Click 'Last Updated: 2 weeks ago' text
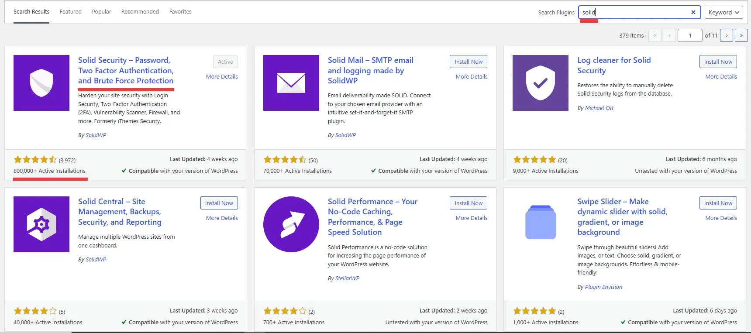751x333 pixels. tap(453, 311)
